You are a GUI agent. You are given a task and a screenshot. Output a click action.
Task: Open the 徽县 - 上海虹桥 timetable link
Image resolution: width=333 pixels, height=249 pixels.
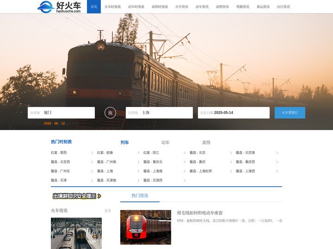(201, 171)
